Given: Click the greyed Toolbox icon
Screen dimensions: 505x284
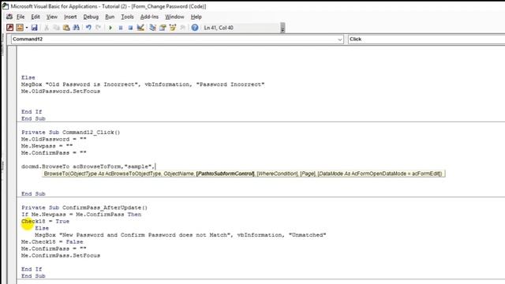Looking at the screenshot, I should coord(182,28).
